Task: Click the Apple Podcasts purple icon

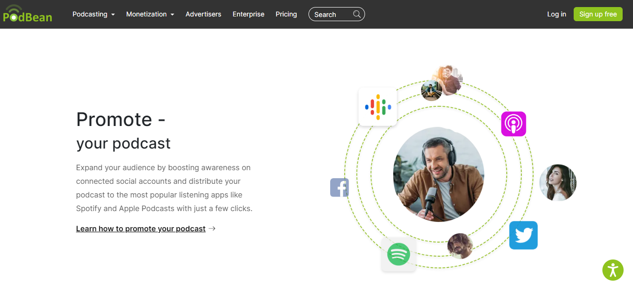Action: pyautogui.click(x=513, y=124)
